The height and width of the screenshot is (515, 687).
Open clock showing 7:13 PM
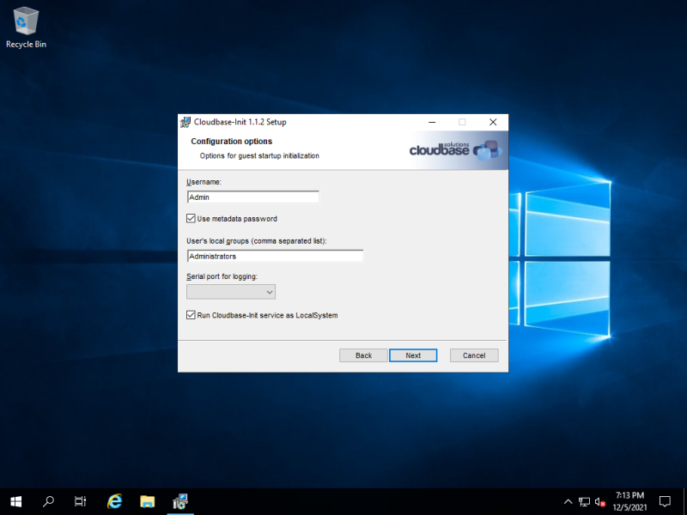tap(629, 501)
